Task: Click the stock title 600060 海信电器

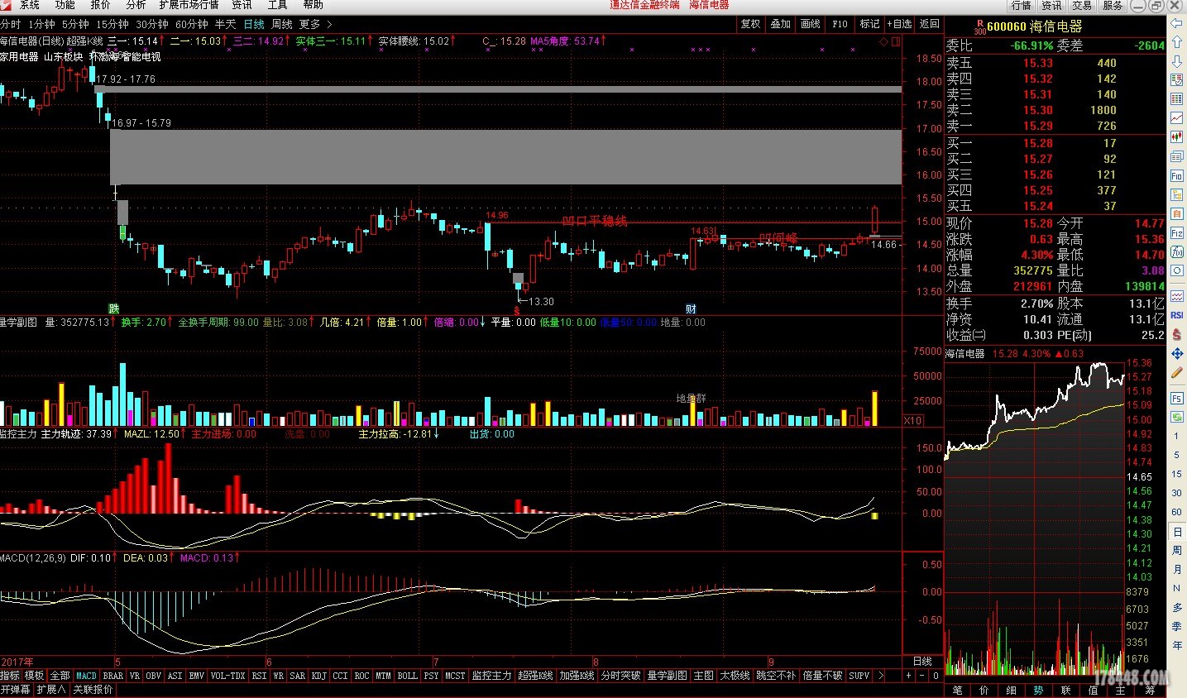Action: point(1034,26)
